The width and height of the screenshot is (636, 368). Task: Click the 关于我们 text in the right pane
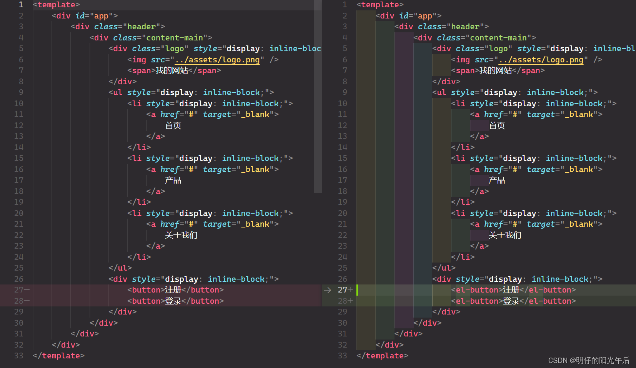[505, 235]
